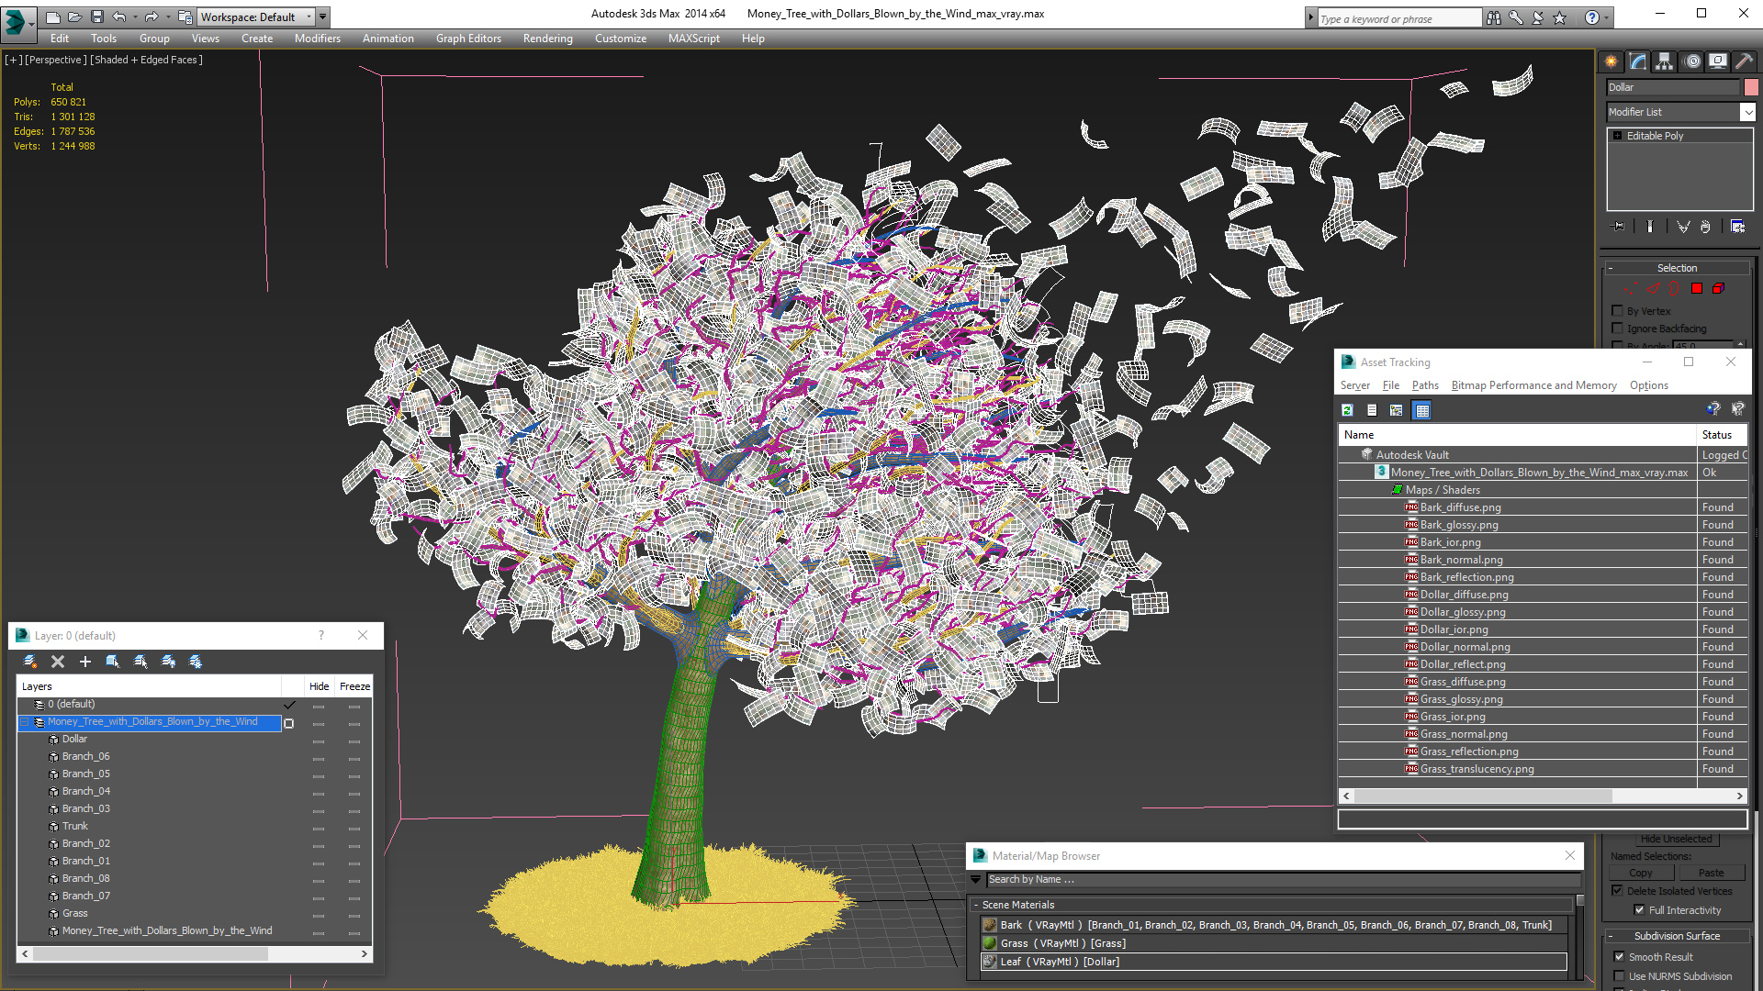Toggle By Vertex checkbox in Selection
The height and width of the screenshot is (991, 1763).
pos(1616,311)
